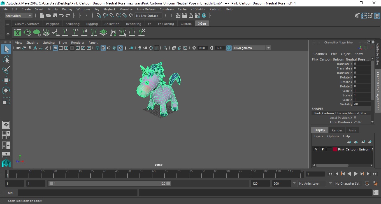381x204 pixels.
Task: Open the Hypershade circle icon
Action: point(204,16)
